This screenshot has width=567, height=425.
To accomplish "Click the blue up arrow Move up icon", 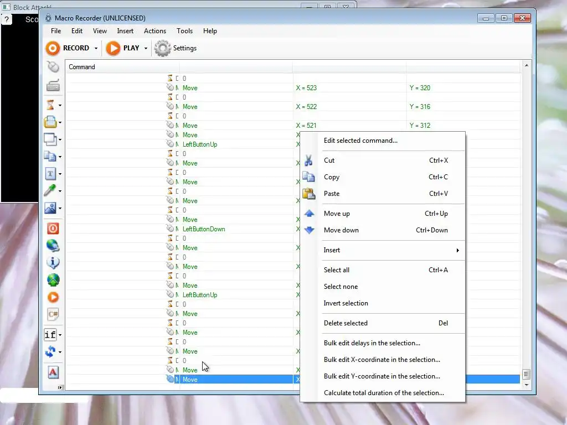I will pyautogui.click(x=309, y=214).
